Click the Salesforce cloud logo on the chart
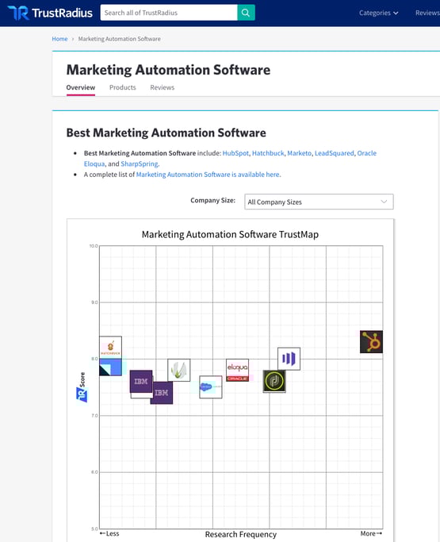This screenshot has height=542, width=440. pos(211,387)
